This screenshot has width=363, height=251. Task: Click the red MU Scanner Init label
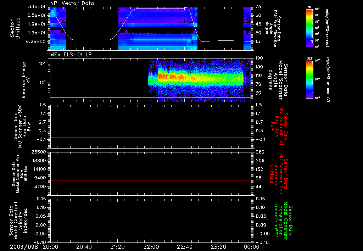click(279, 127)
